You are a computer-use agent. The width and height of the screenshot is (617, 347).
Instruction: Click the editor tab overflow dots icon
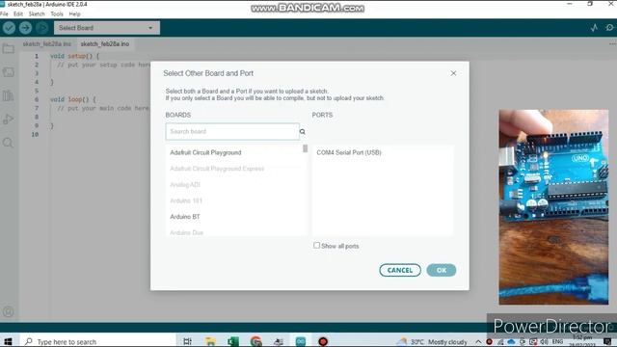pos(612,44)
